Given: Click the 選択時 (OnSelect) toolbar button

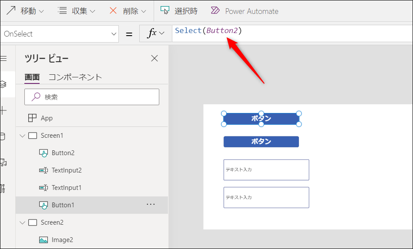Looking at the screenshot, I should click(x=179, y=11).
